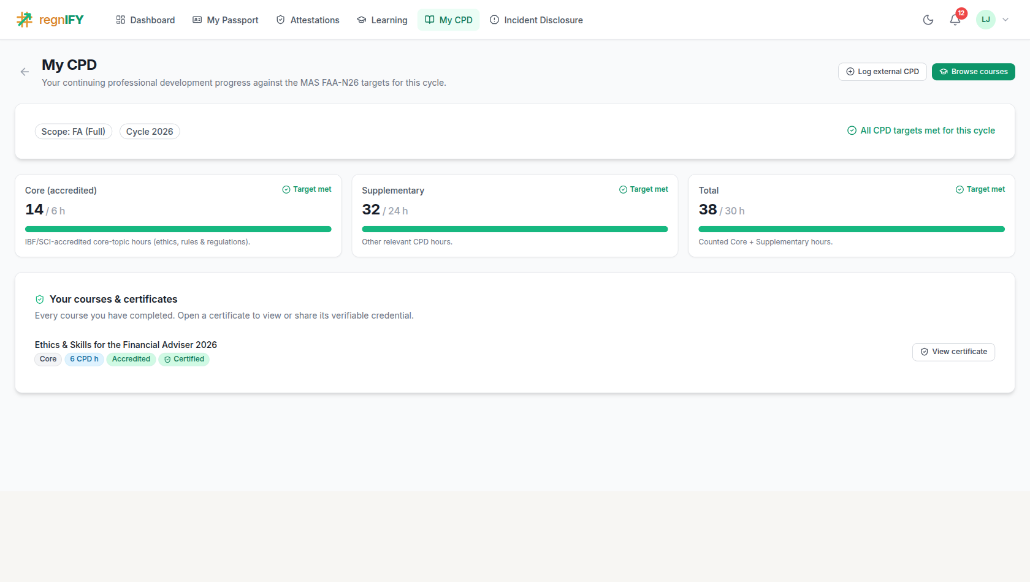The height and width of the screenshot is (582, 1030).
Task: Open the notifications bell
Action: tap(955, 20)
